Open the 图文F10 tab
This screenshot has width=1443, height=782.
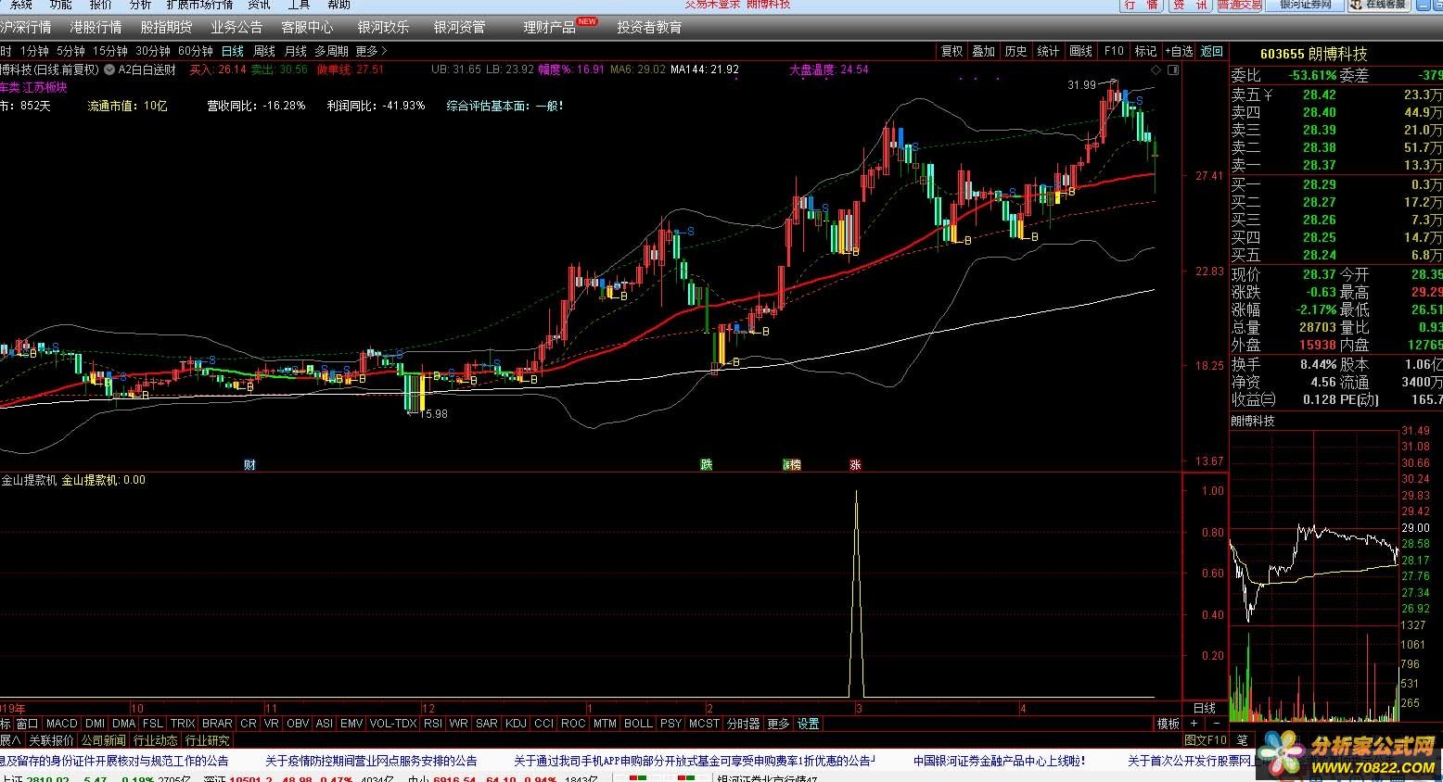(x=1206, y=740)
